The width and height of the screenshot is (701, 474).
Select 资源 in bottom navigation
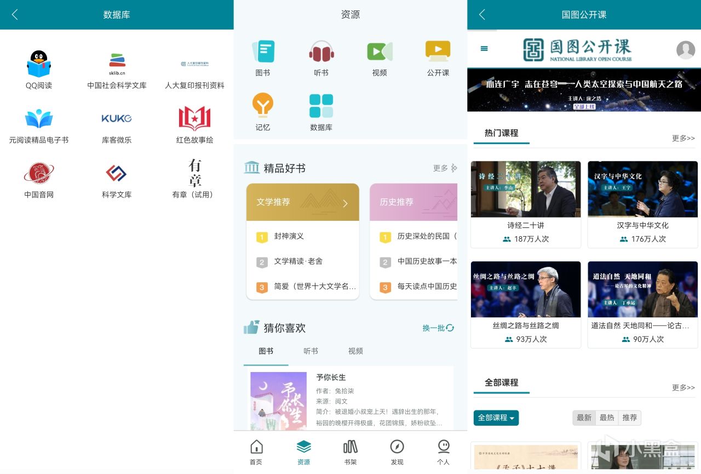304,452
